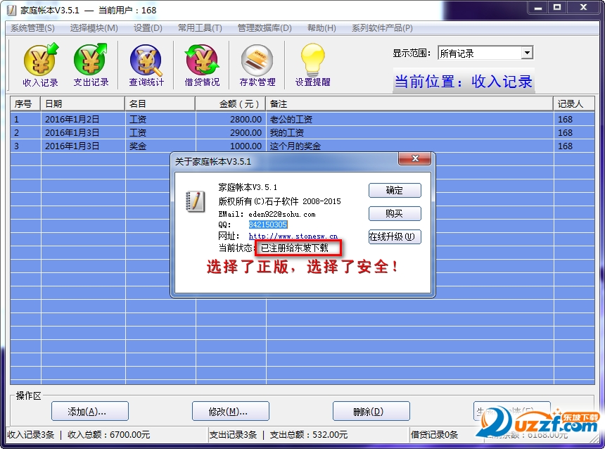Expand the 显示范围 所有记录 dropdown
The height and width of the screenshot is (449, 605).
coord(527,53)
